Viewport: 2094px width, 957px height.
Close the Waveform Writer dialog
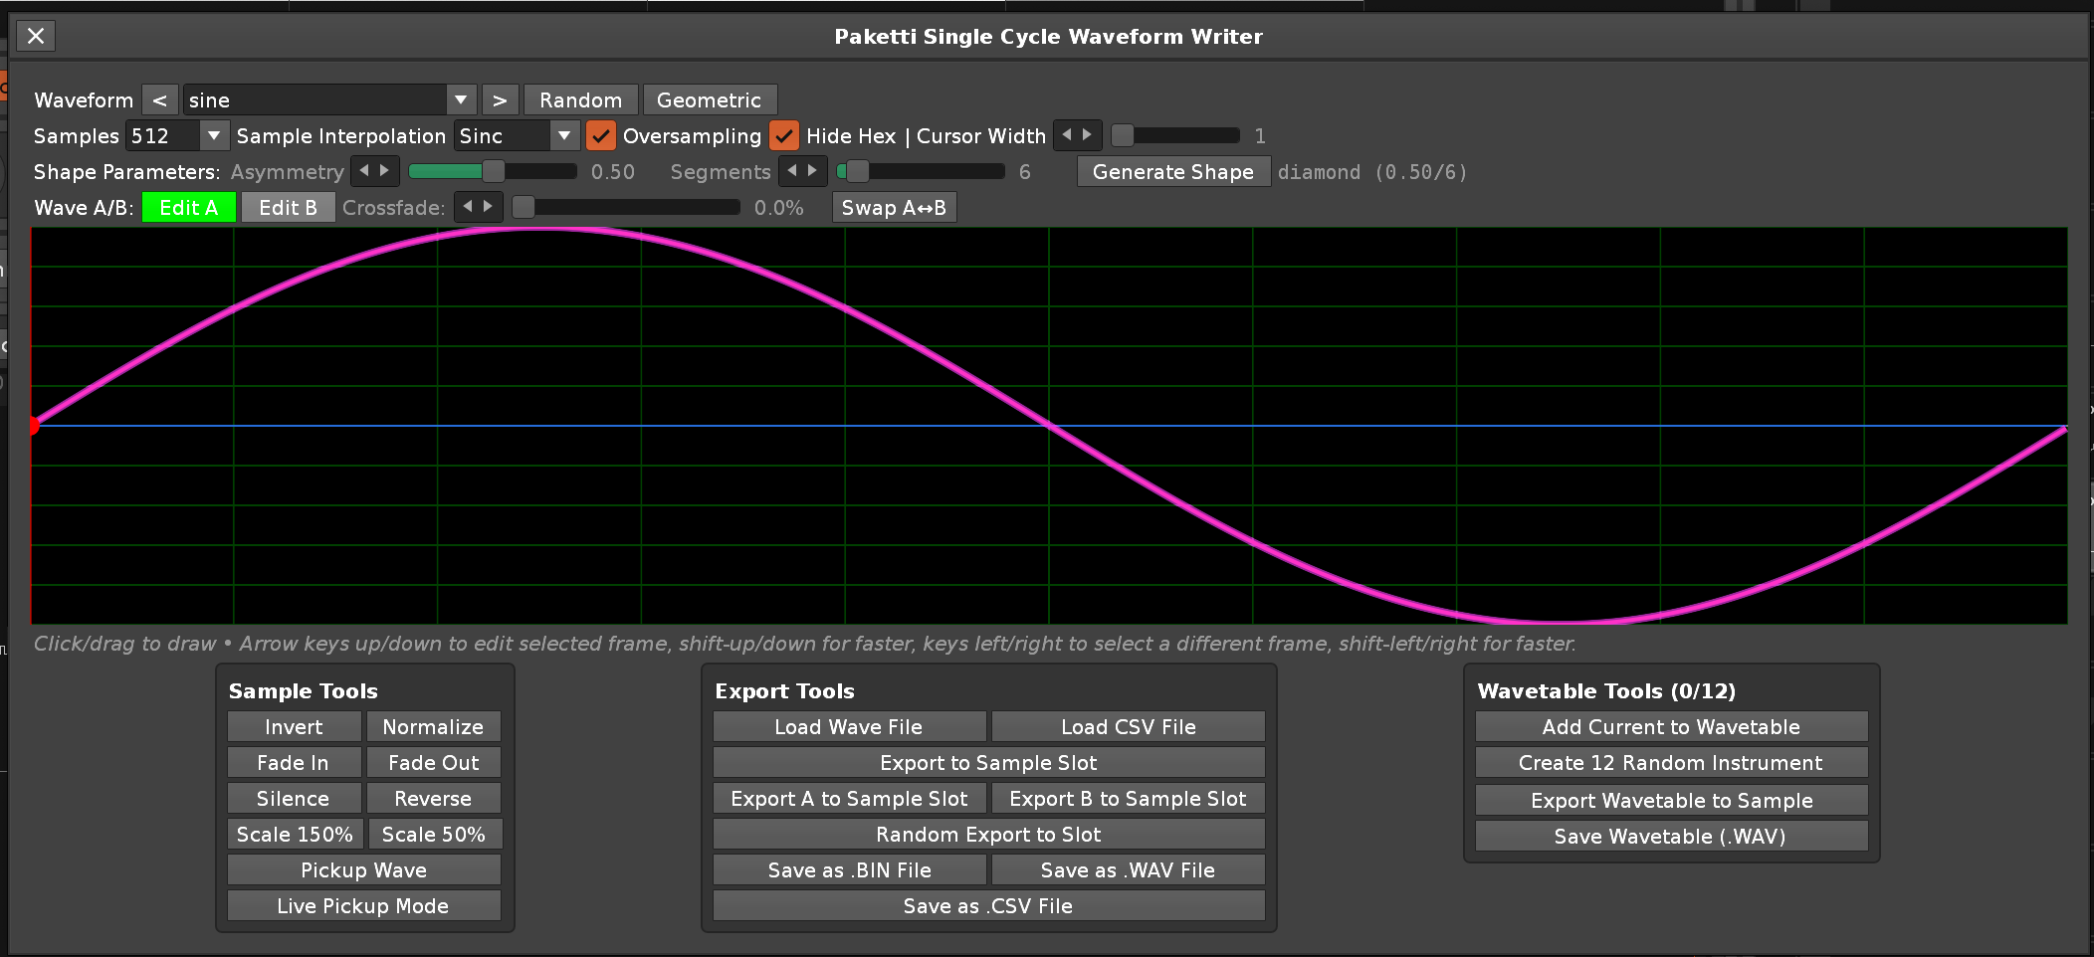tap(36, 37)
